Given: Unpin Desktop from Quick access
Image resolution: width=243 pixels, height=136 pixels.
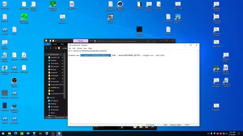Looking at the screenshot, I should click(62, 60).
